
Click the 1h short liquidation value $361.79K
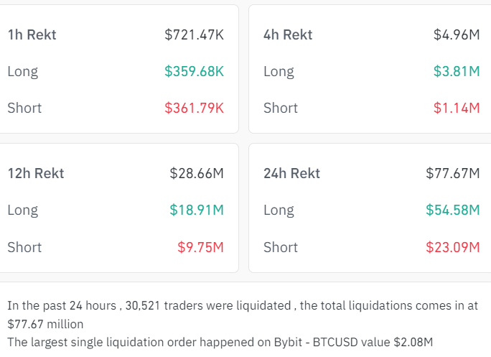point(194,108)
